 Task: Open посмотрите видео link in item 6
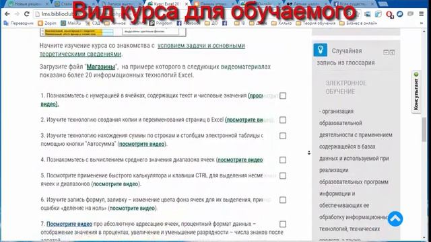coord(132,208)
